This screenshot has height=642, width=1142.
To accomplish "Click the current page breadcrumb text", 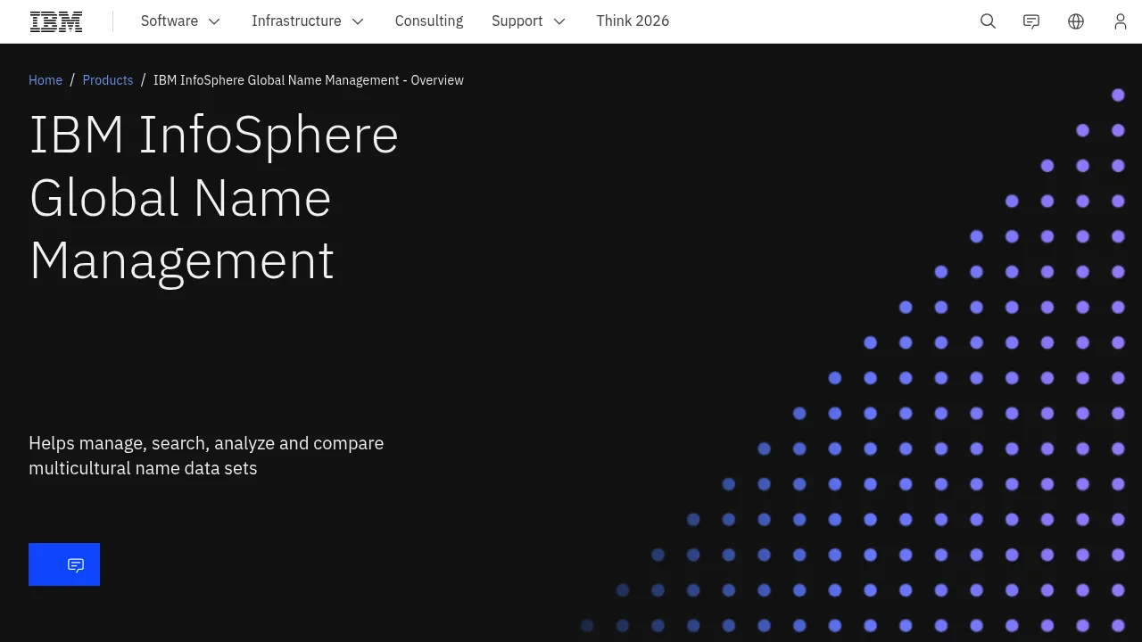I will pyautogui.click(x=309, y=80).
